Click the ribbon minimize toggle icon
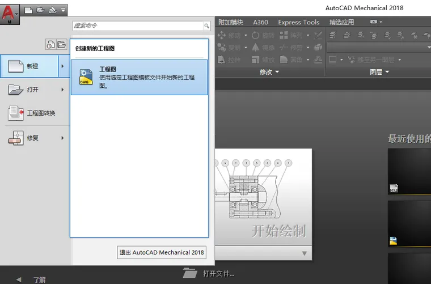 coord(373,22)
